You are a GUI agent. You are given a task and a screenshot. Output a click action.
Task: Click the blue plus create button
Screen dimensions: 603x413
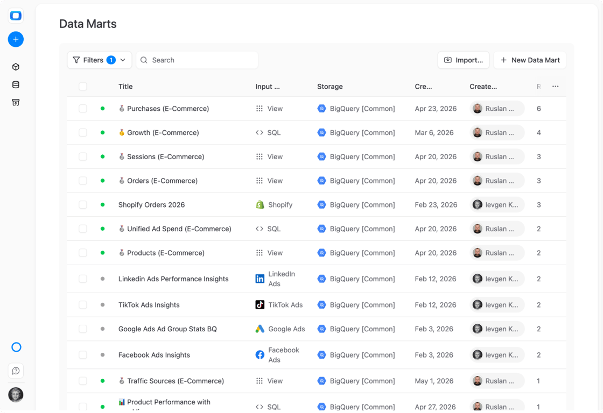(16, 39)
